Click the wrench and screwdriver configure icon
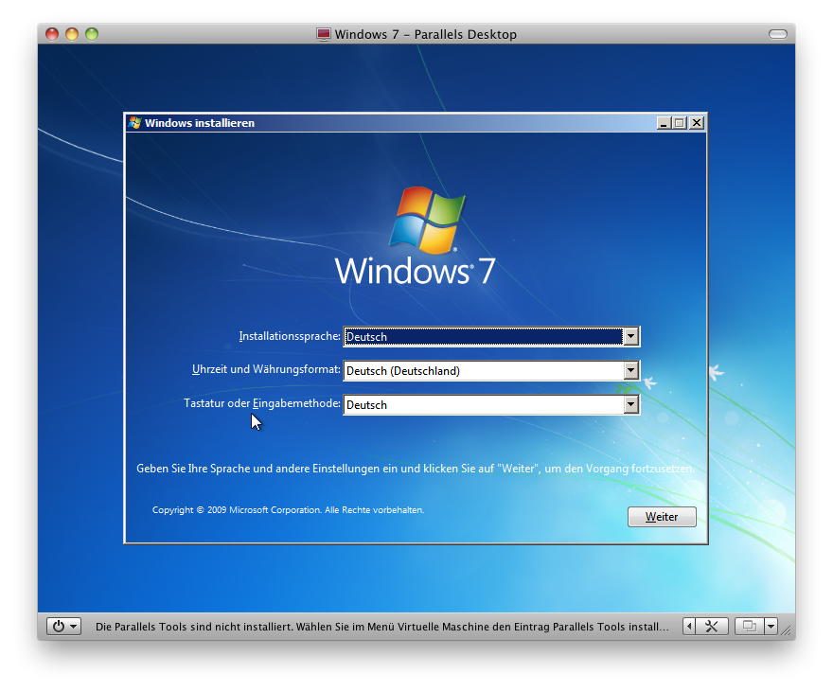This screenshot has height=692, width=833. coord(712,627)
